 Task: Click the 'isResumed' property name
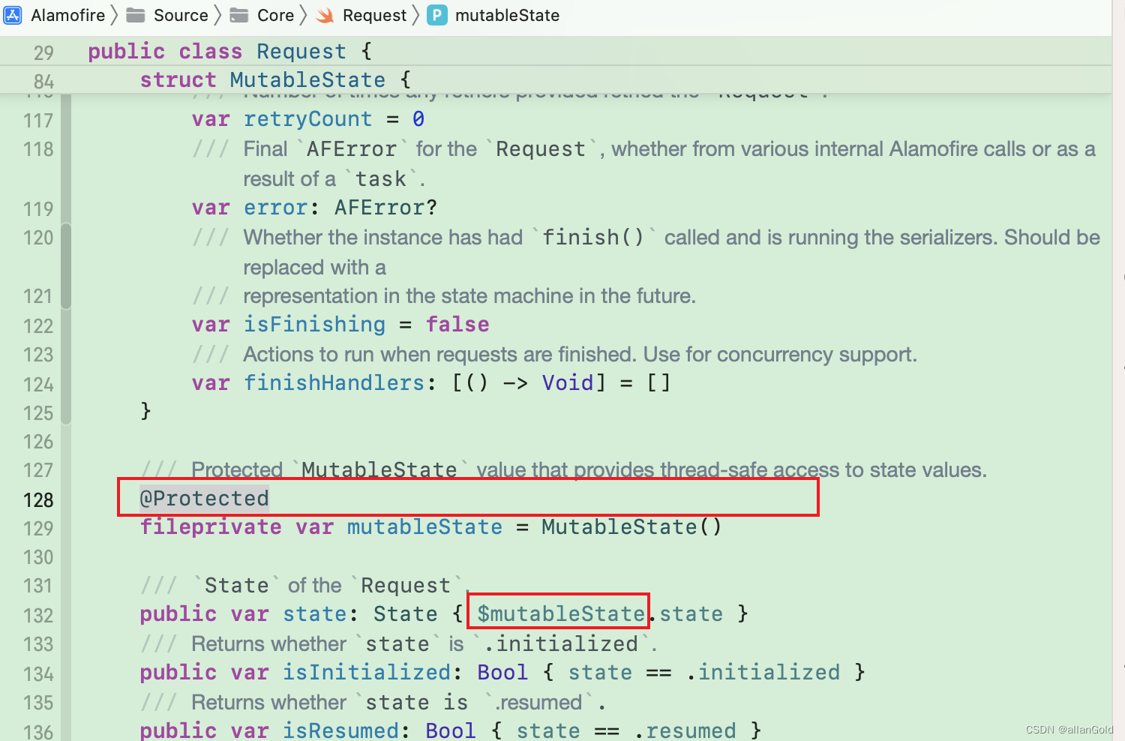tap(340, 730)
